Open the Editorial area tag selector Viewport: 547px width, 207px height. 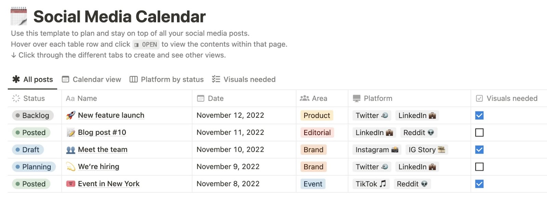[317, 132]
